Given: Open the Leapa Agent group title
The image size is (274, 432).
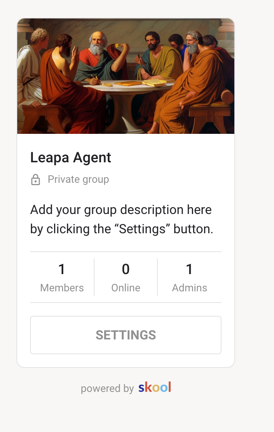Looking at the screenshot, I should point(70,157).
